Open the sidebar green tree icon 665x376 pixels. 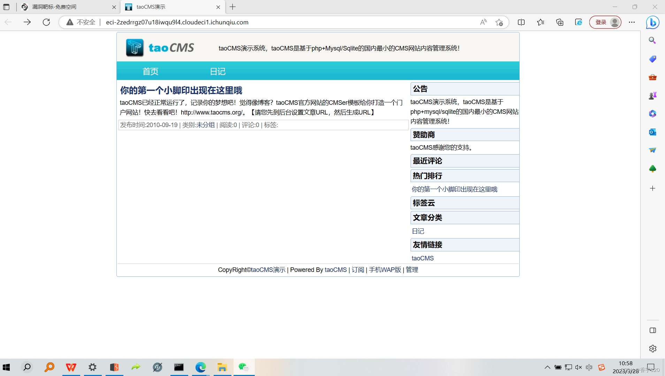pyautogui.click(x=652, y=169)
